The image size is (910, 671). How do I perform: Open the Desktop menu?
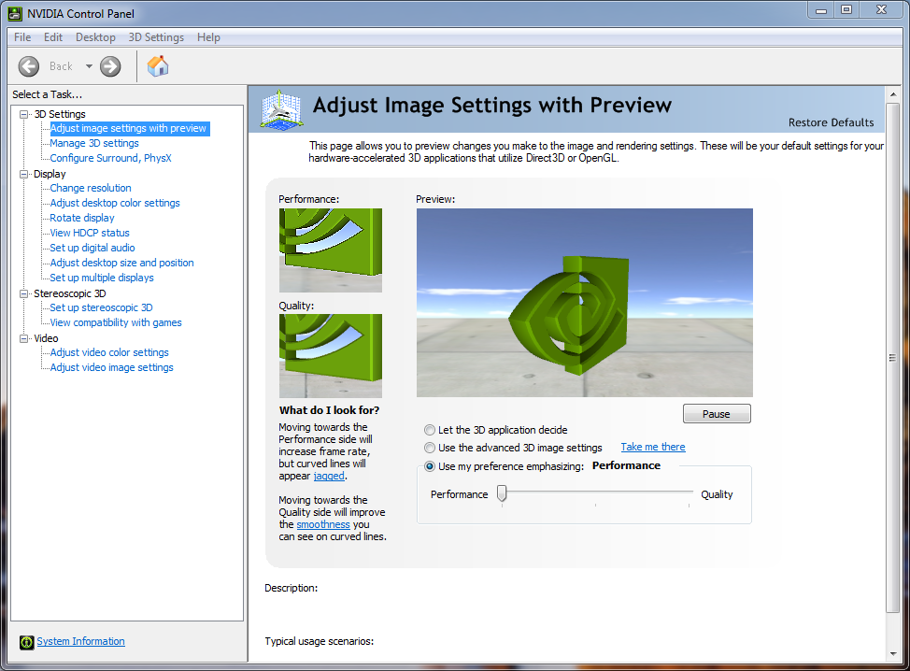(x=94, y=36)
